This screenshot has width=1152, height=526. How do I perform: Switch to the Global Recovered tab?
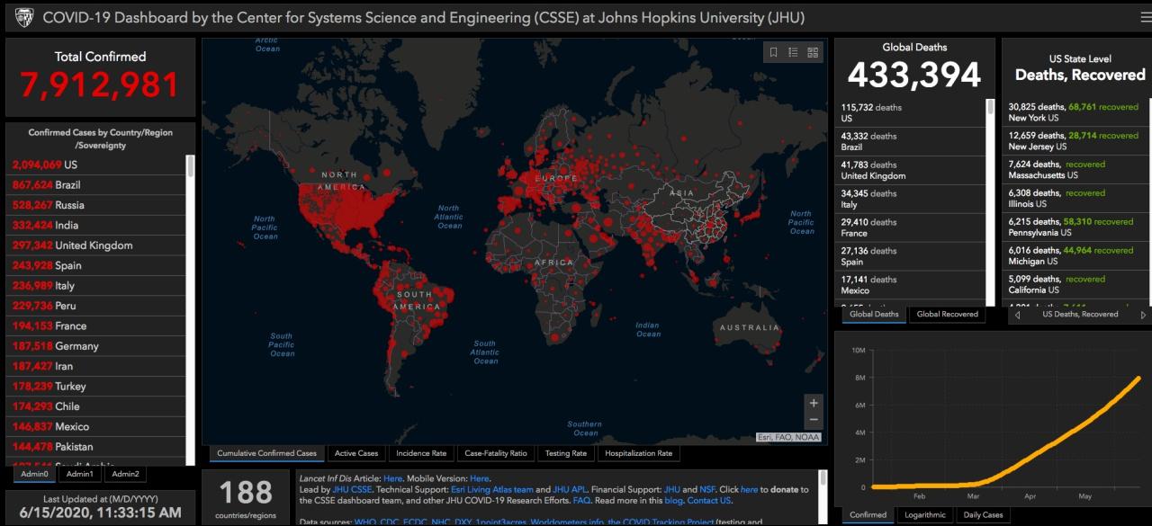tap(947, 315)
